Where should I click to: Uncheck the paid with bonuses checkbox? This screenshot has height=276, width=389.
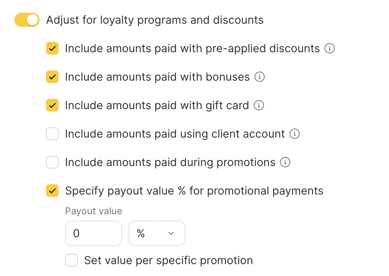[52, 77]
